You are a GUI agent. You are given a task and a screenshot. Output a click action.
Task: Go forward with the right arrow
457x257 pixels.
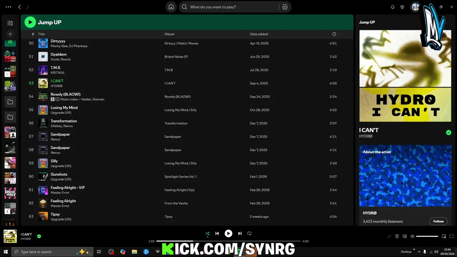[27, 7]
